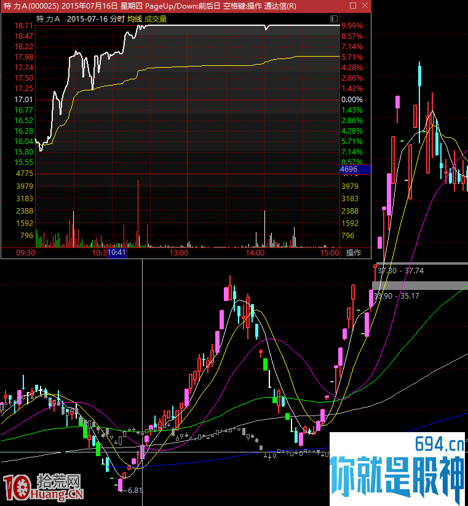Image resolution: width=468 pixels, height=506 pixels.
Task: Click the 成交量 legend label
Action: coord(156,19)
